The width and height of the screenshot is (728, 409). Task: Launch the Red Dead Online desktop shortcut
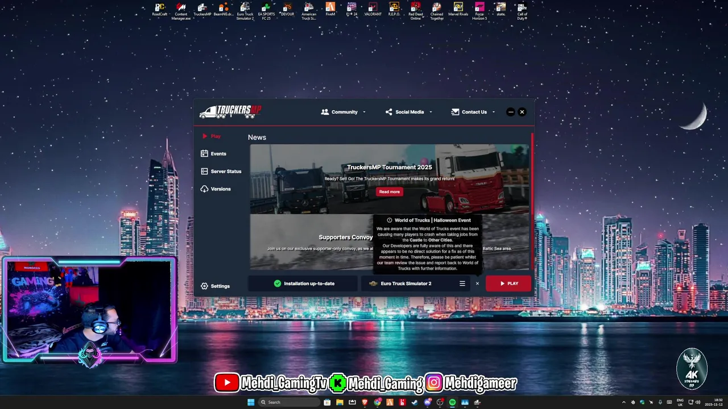[416, 11]
